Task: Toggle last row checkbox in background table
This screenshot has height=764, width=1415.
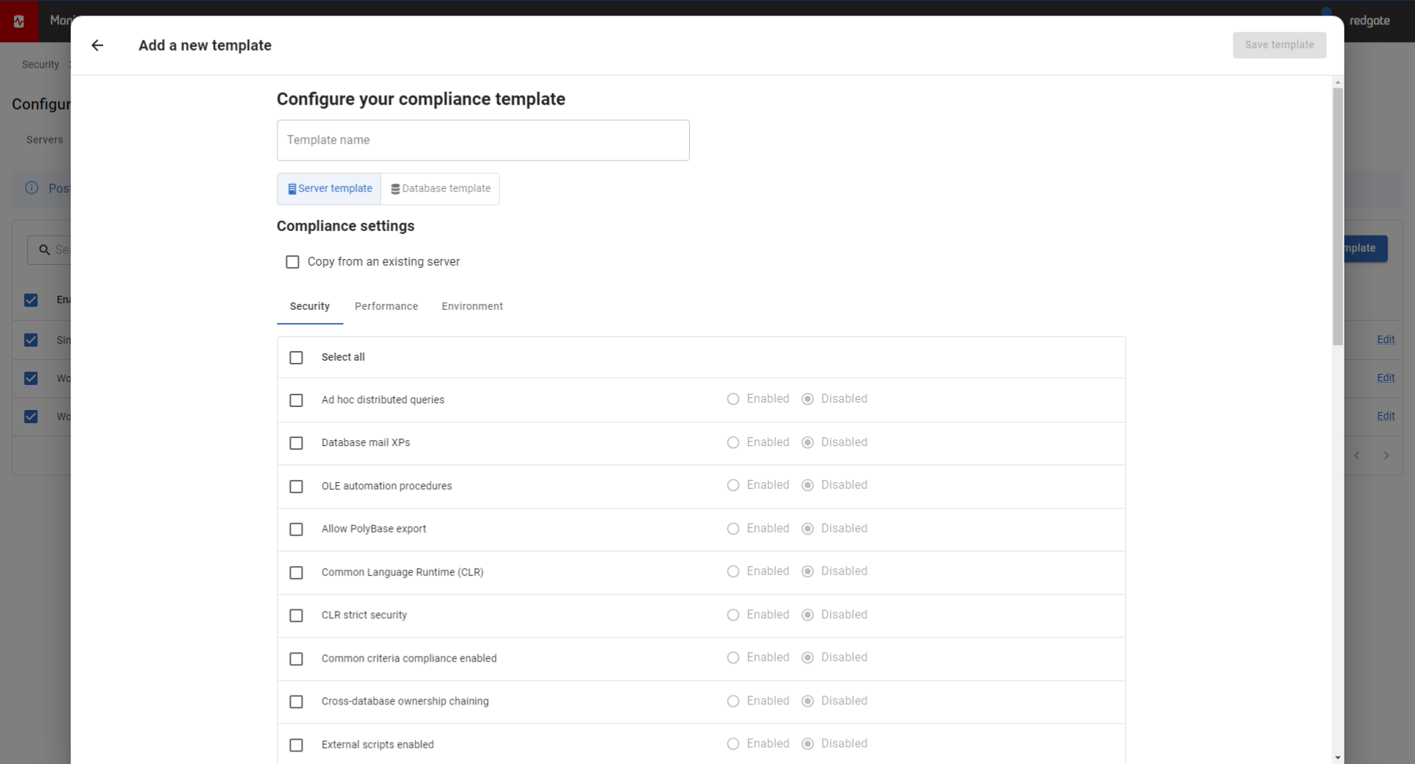Action: click(31, 417)
